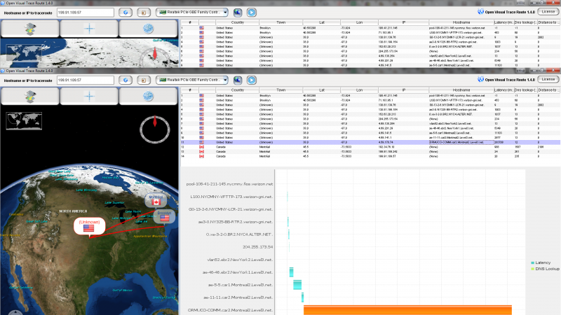The width and height of the screenshot is (561, 315).
Task: Click the hostname input field in front window
Action: tap(85, 80)
